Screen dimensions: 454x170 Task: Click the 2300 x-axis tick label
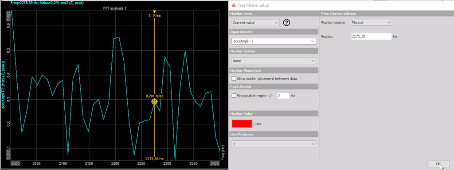167,164
